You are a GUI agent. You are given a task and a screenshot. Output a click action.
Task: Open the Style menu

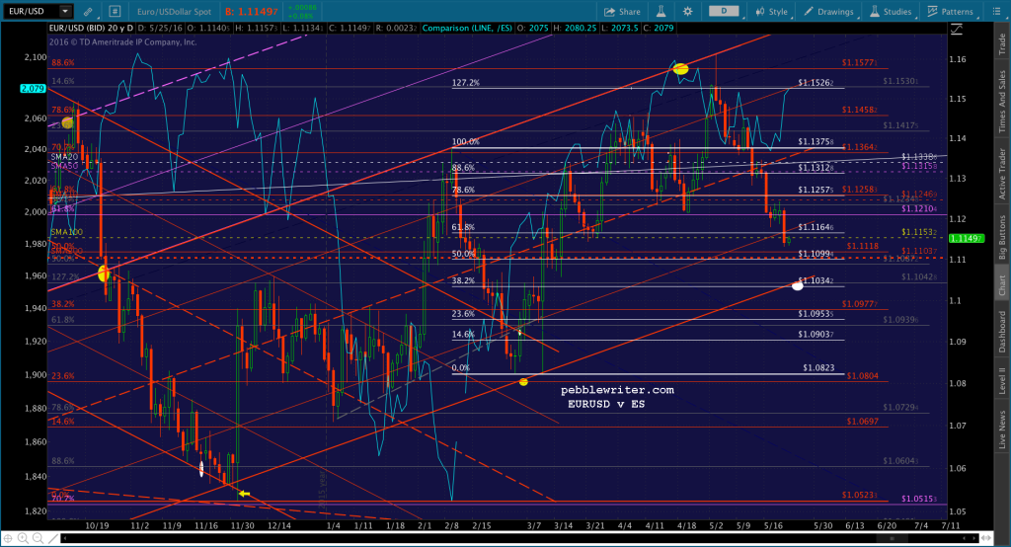[771, 12]
